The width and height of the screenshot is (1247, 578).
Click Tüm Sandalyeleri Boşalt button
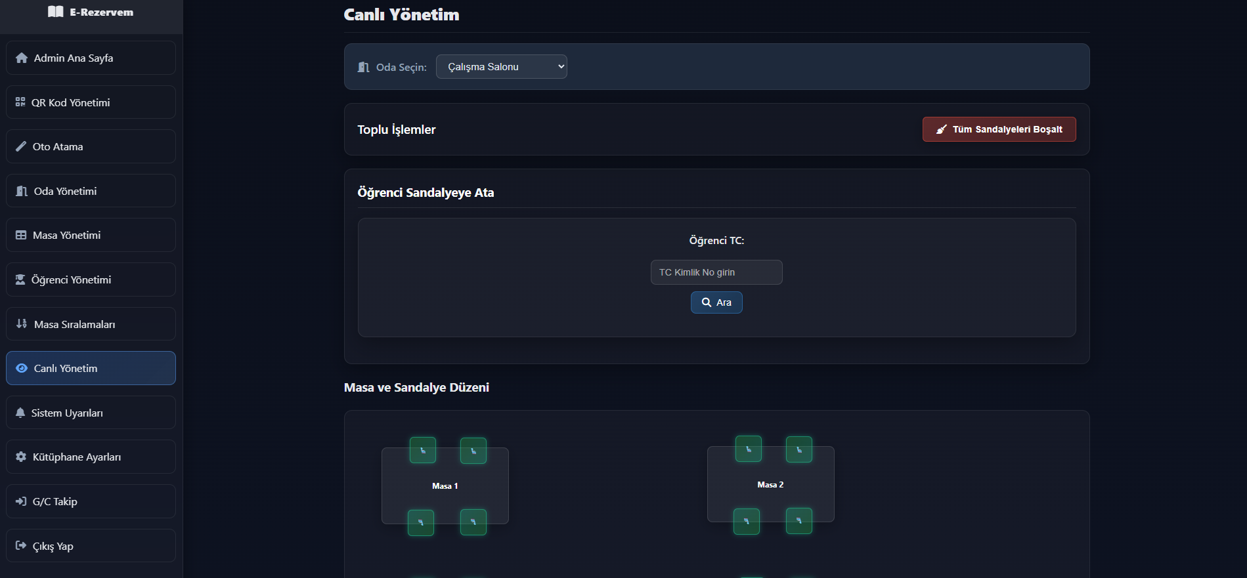(999, 129)
